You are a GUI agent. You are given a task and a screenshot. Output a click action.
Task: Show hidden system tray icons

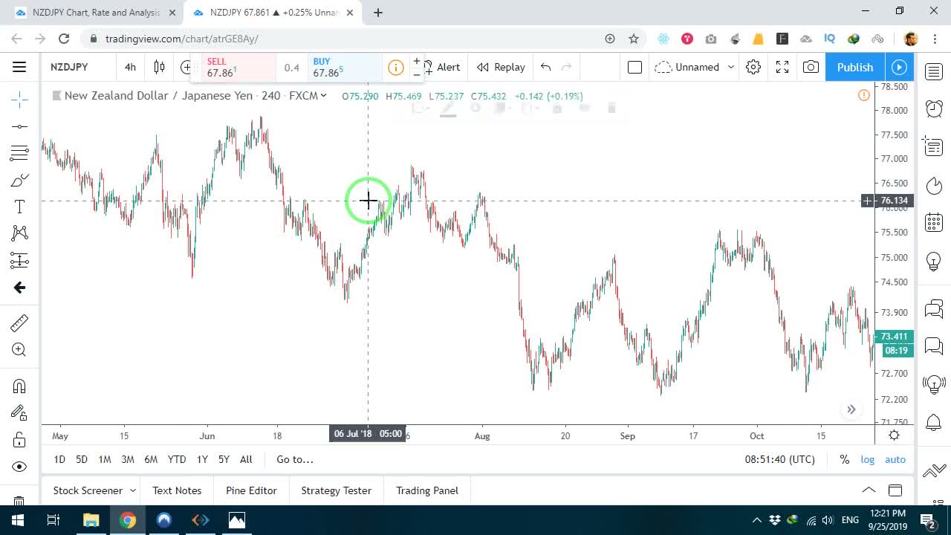click(x=757, y=520)
